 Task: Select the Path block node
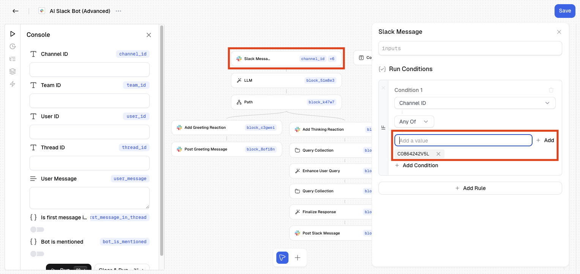click(286, 102)
